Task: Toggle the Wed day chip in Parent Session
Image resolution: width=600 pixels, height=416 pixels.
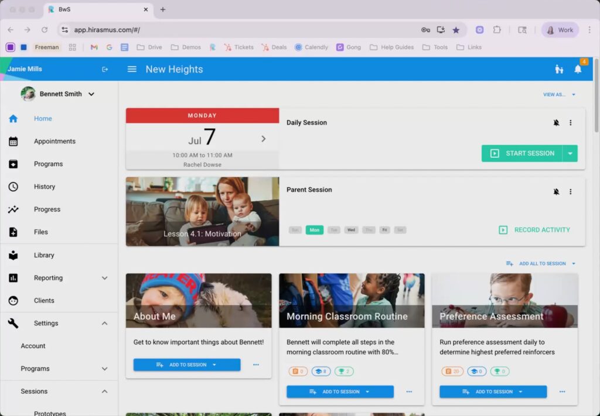Action: (x=351, y=230)
